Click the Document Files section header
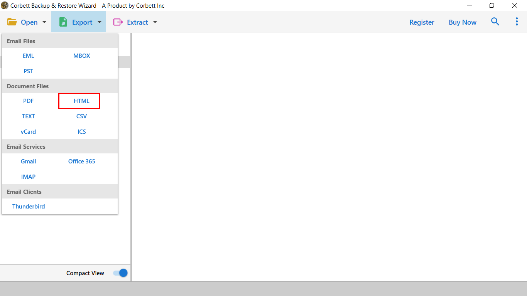 pos(60,86)
